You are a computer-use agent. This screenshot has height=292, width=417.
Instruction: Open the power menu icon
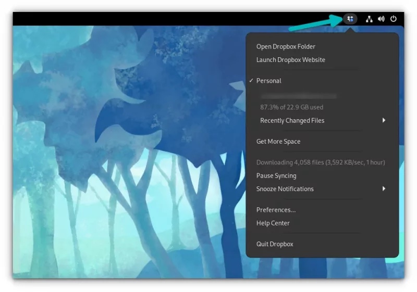(x=394, y=19)
